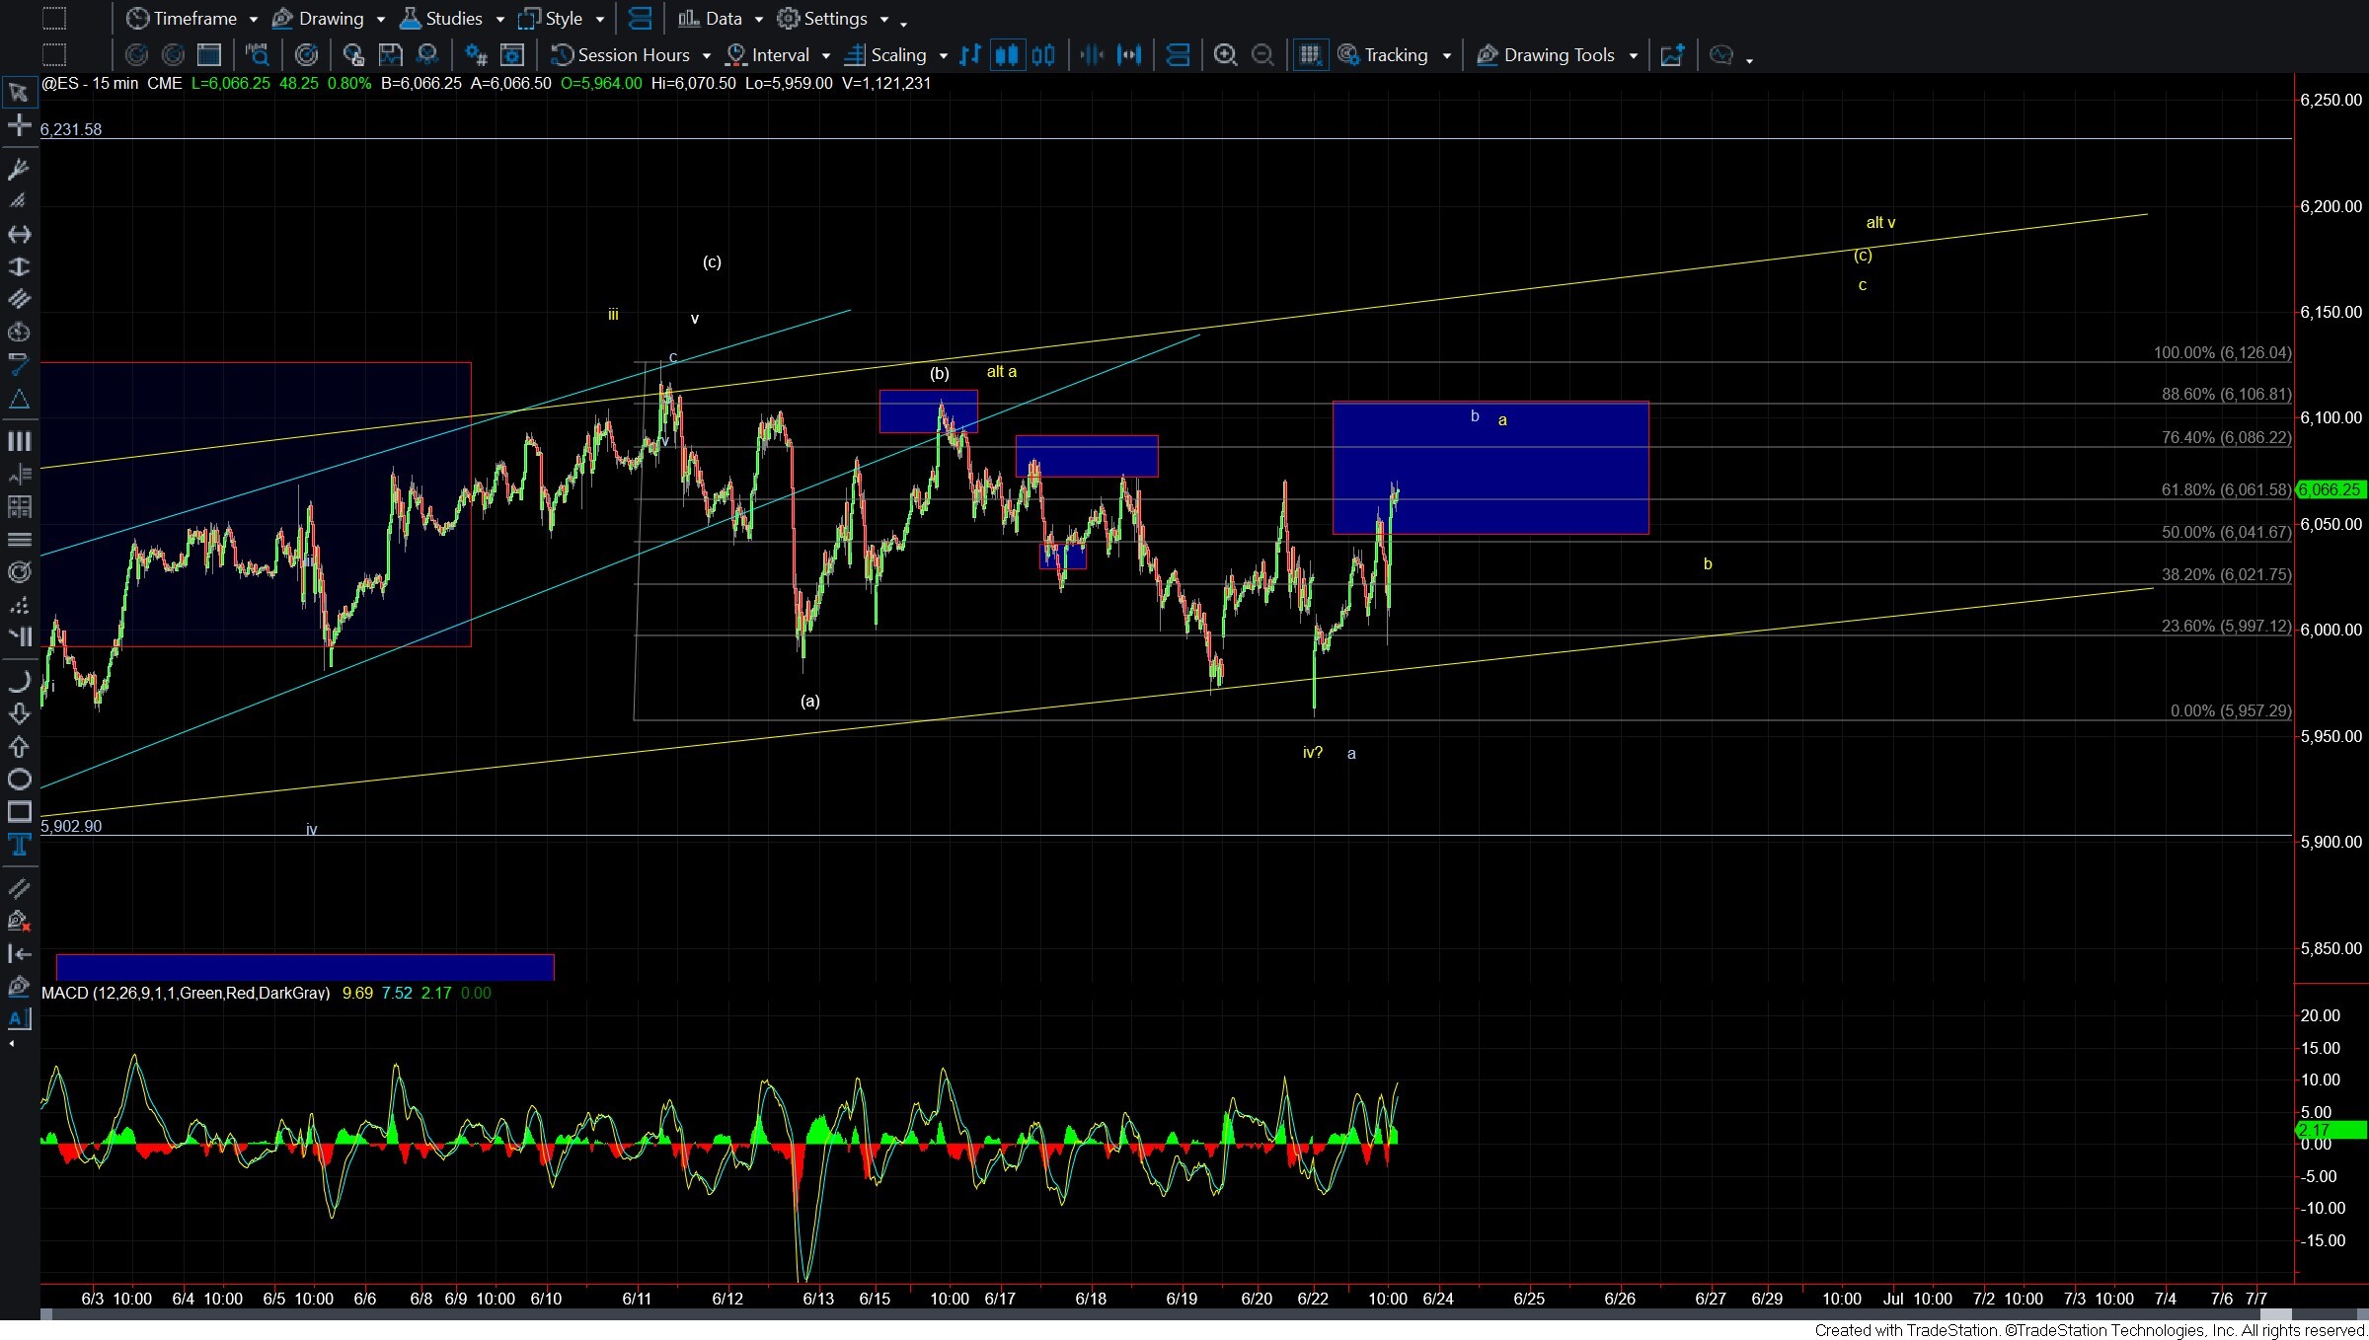Click the Drawing Tools button

(1546, 55)
